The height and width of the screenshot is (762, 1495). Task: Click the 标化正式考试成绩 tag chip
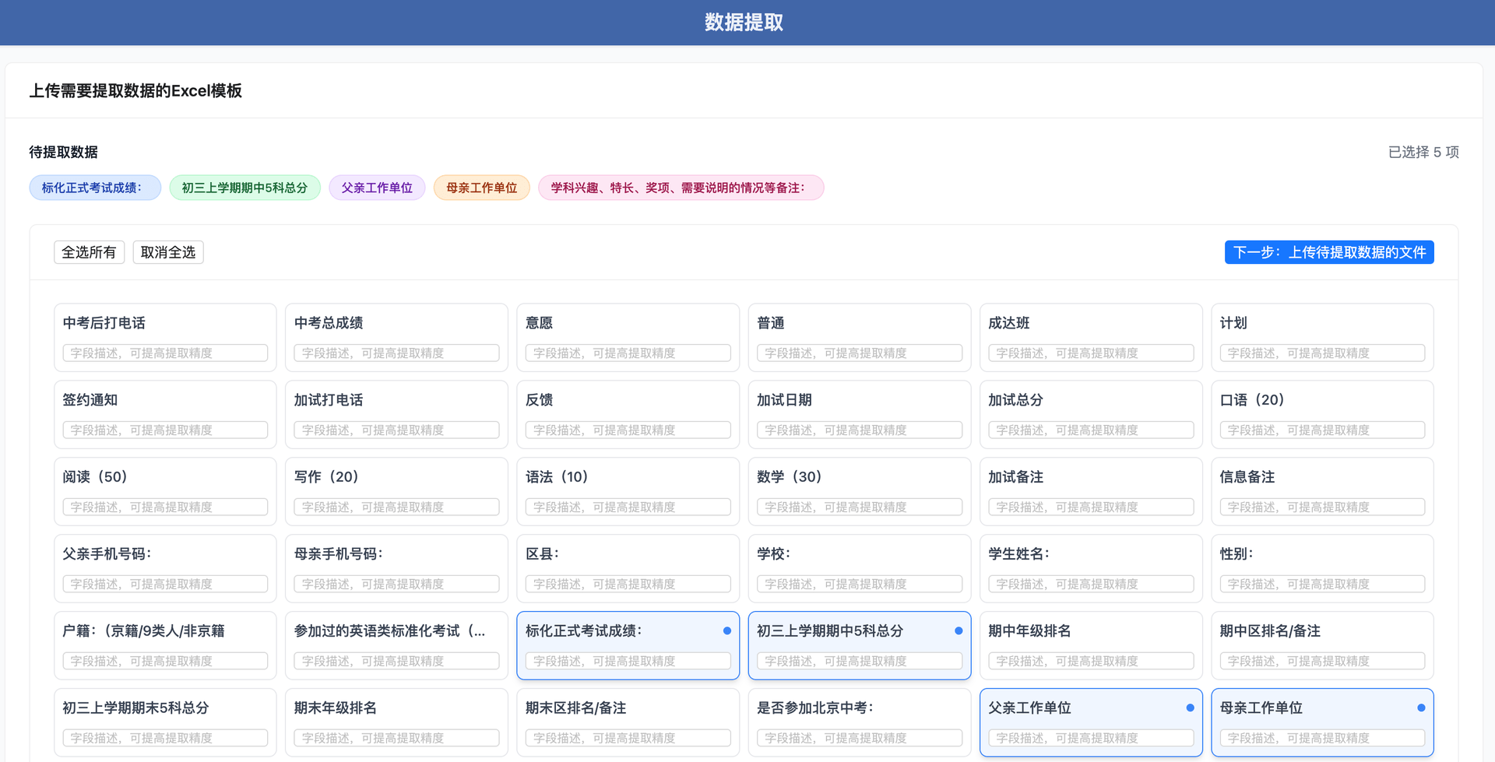click(94, 187)
